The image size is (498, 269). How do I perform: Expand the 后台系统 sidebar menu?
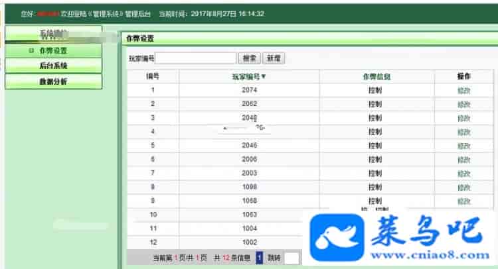click(x=53, y=66)
